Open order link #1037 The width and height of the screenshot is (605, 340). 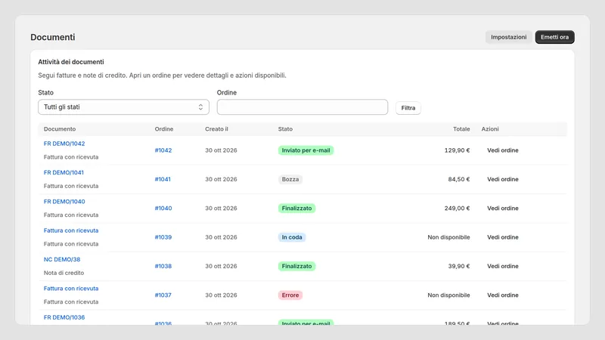163,295
